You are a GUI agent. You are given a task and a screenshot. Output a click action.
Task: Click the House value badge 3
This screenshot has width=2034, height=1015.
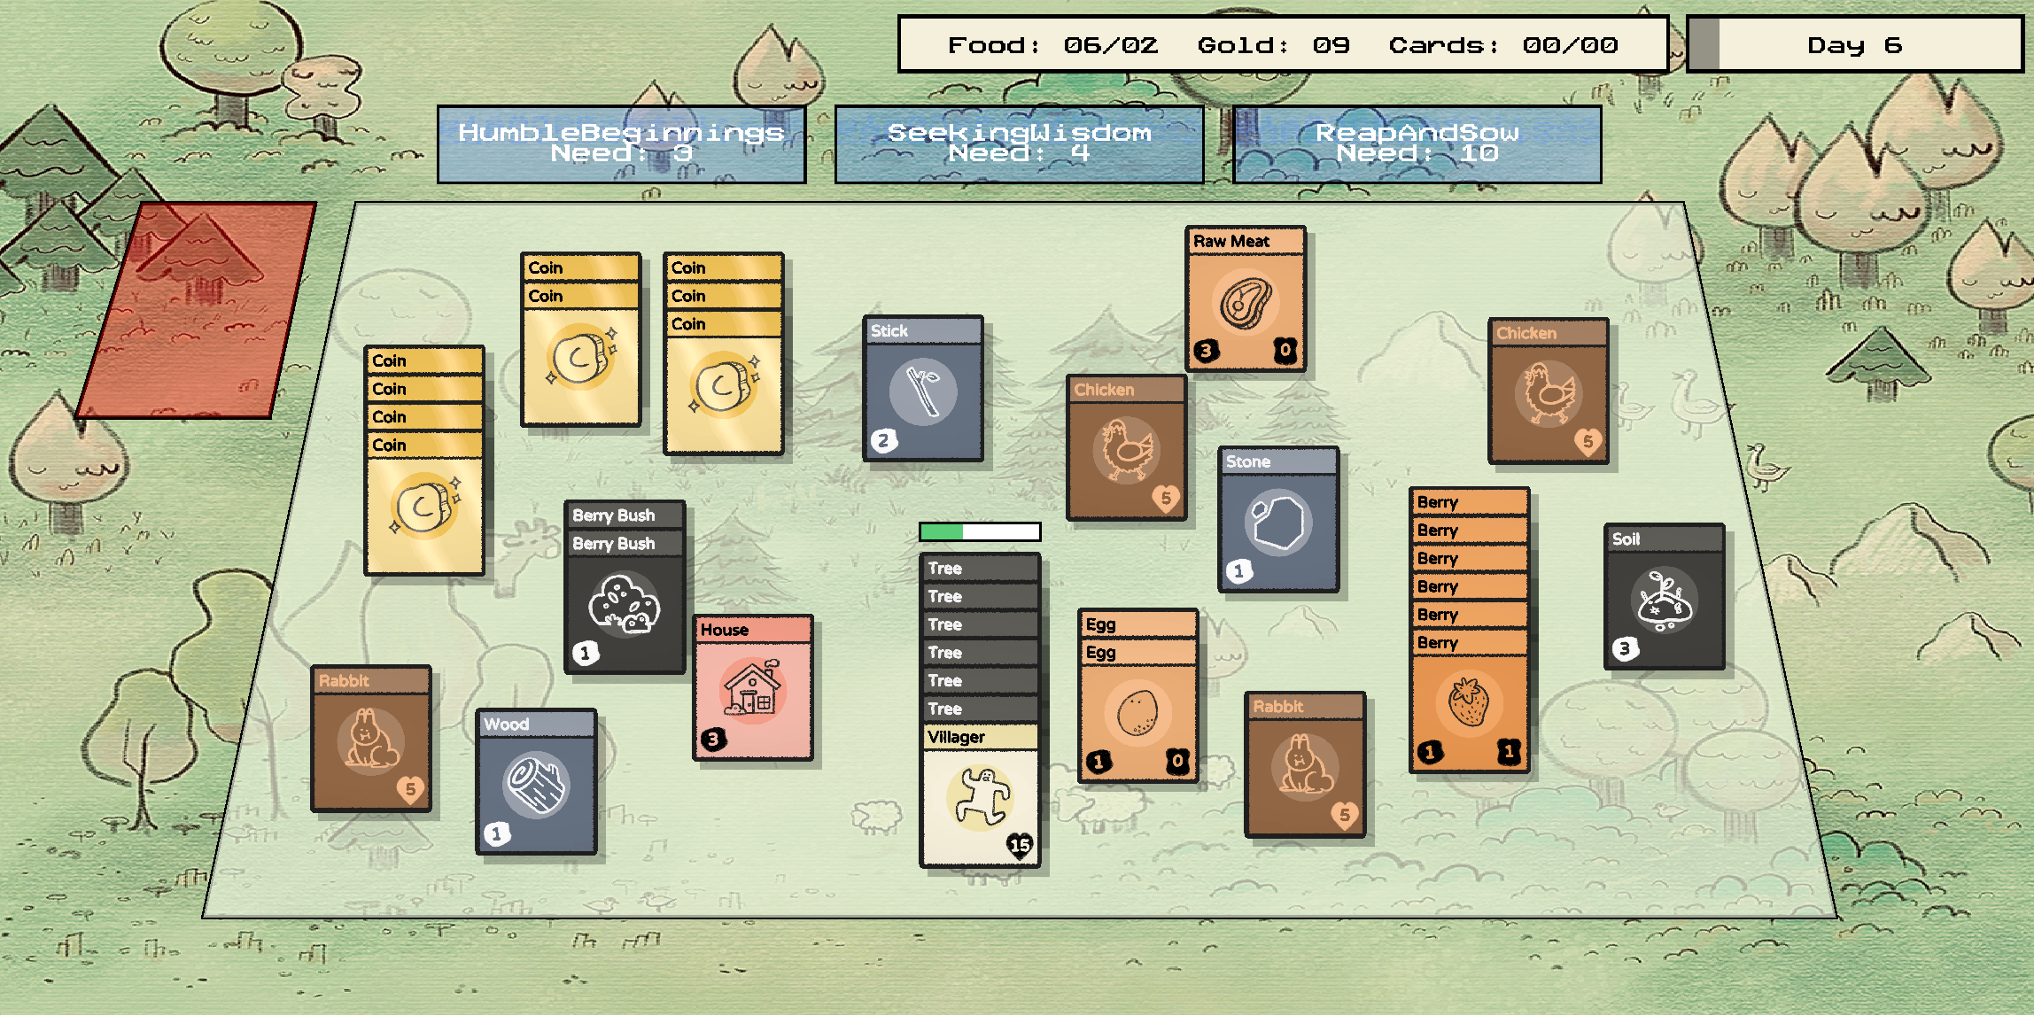click(713, 739)
